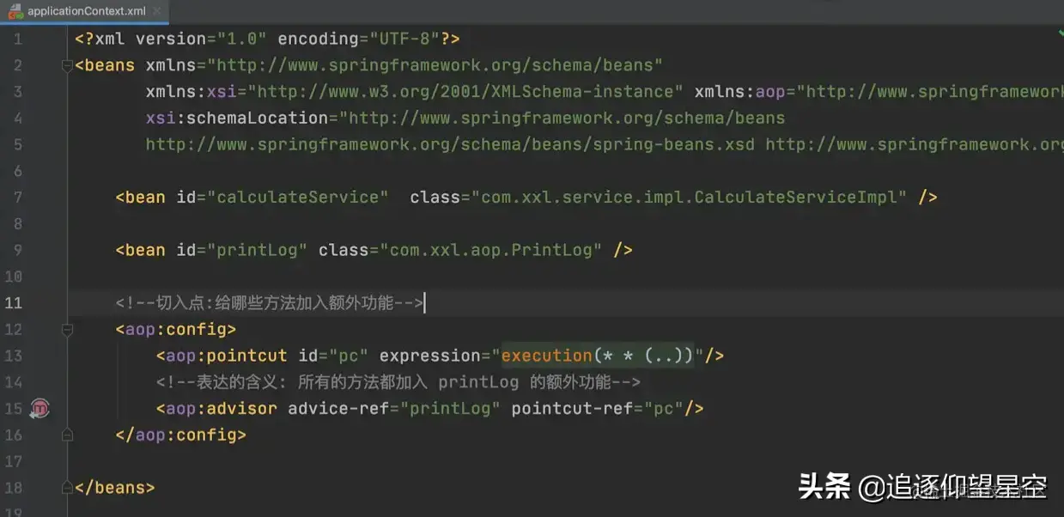1064x517 pixels.
Task: Click the execution expression on line 13
Action: pos(598,356)
